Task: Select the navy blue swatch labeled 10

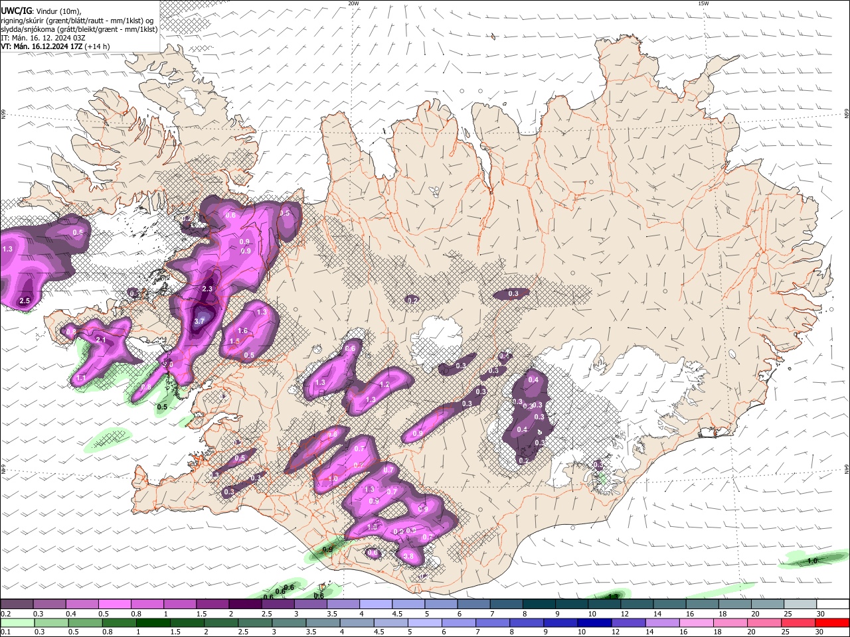Action: click(x=594, y=623)
